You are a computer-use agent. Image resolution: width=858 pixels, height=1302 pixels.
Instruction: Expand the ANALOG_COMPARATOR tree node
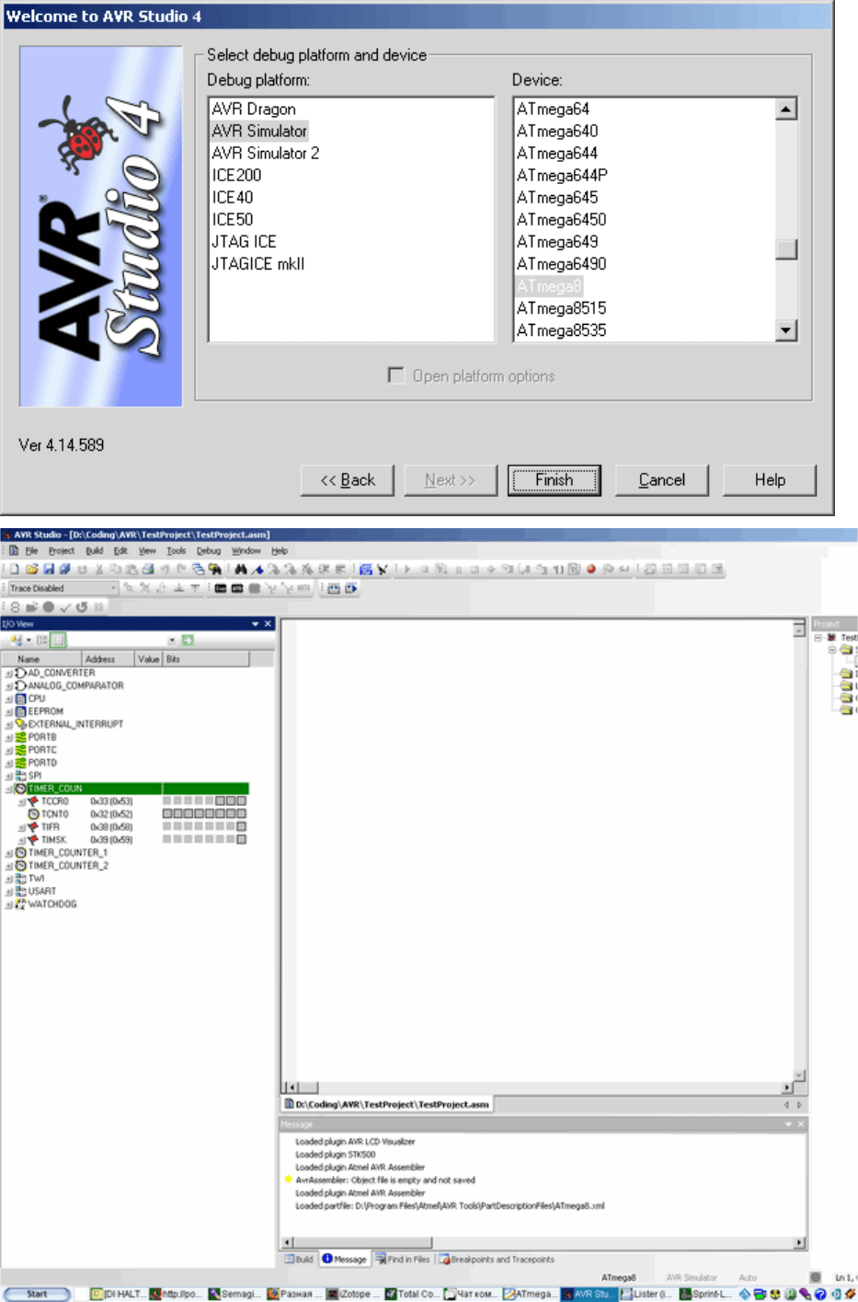click(9, 686)
